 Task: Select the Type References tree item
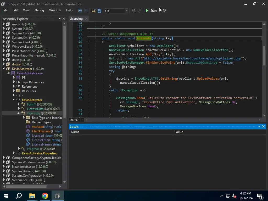(33, 82)
